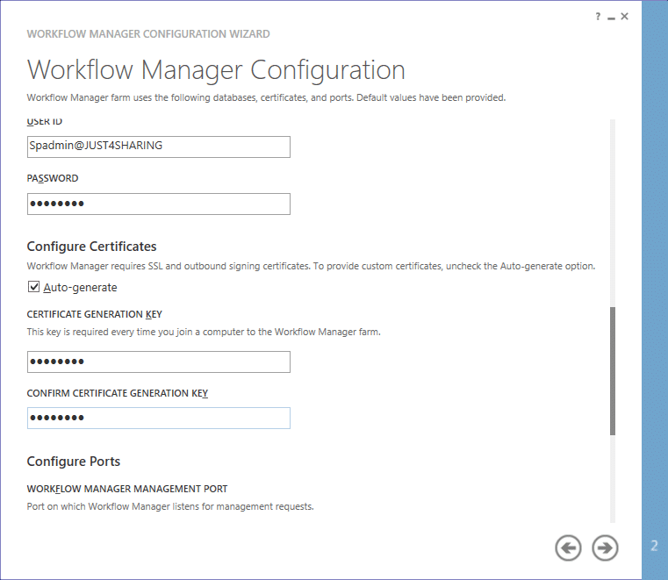Click the next arrow button
The image size is (668, 580).
coord(605,548)
